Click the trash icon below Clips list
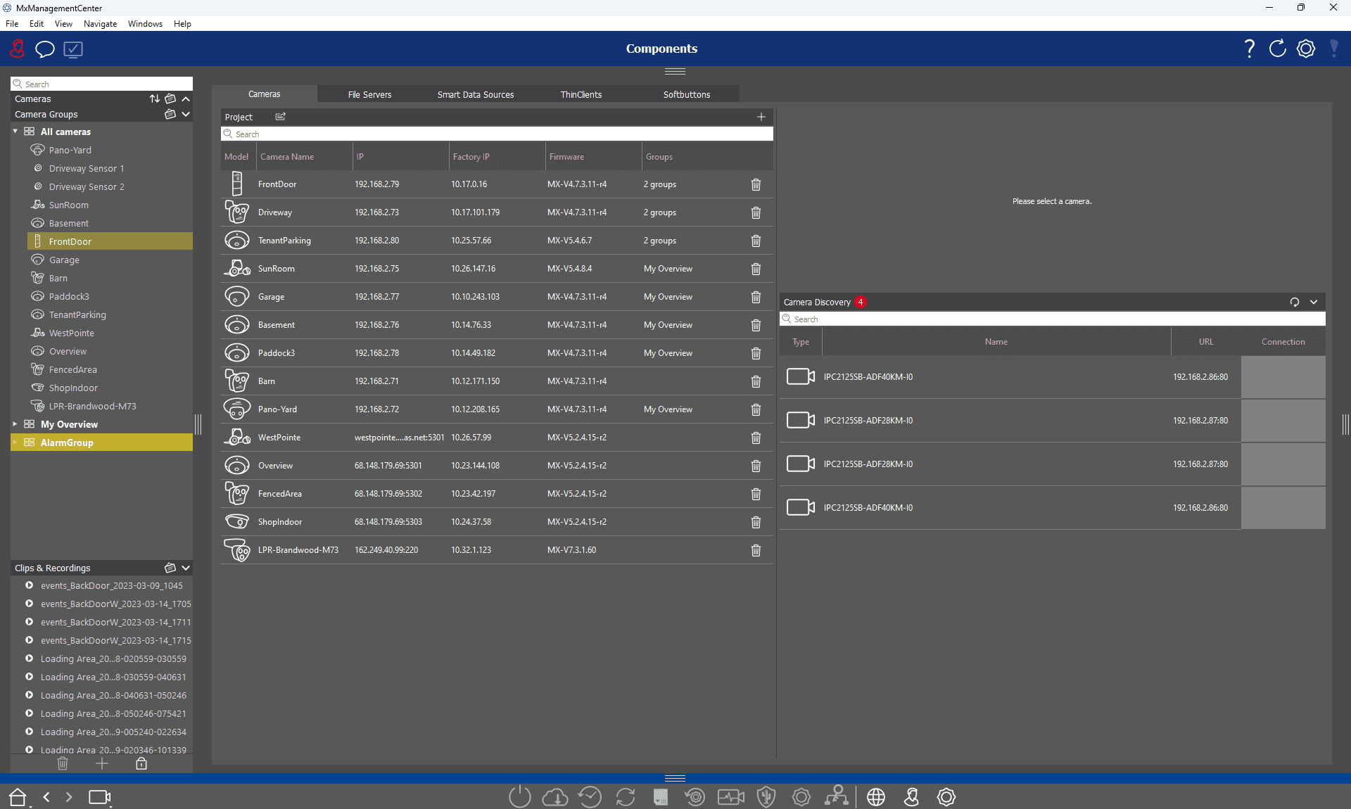 click(x=63, y=763)
